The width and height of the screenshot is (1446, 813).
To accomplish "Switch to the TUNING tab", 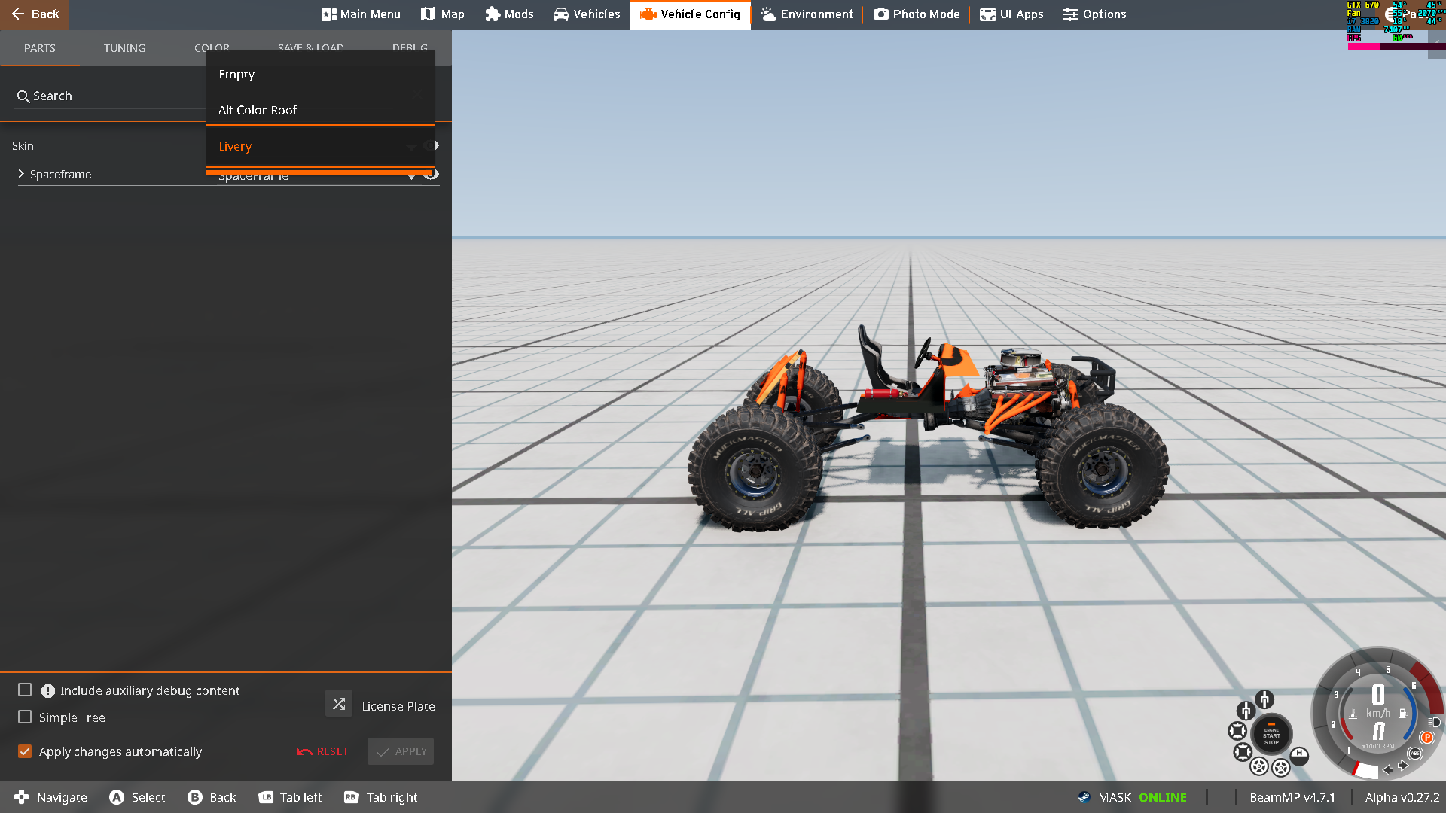I will click(124, 48).
